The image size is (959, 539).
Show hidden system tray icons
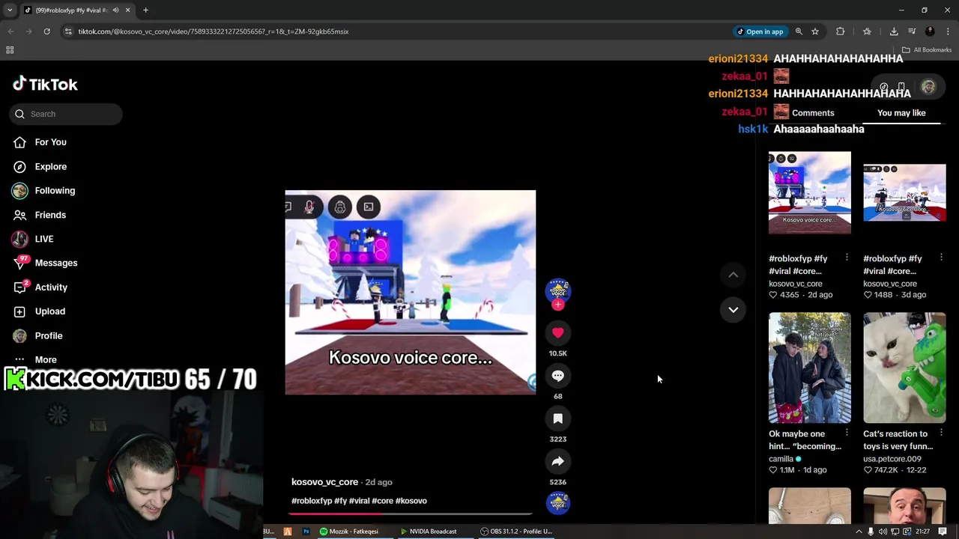pos(859,532)
